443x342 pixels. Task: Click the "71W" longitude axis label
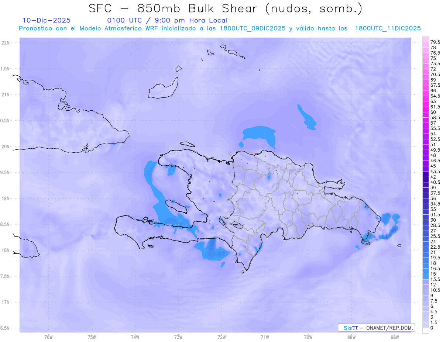[x=265, y=337]
